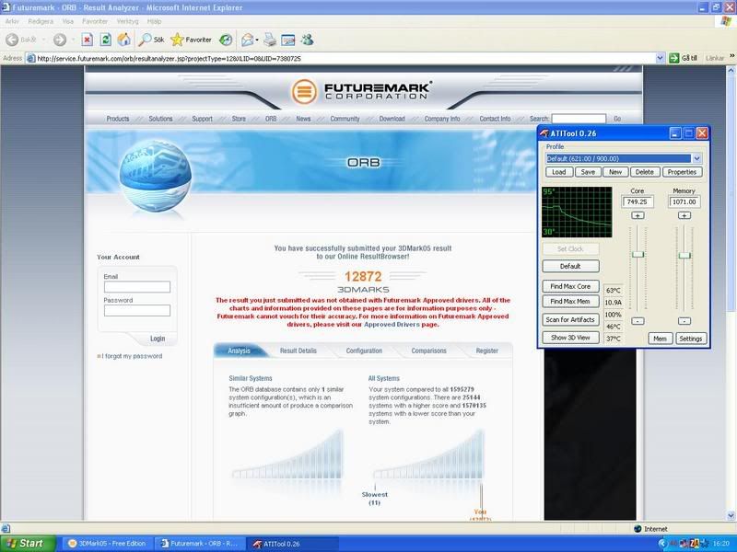Click Scan for Artifacts button

click(x=570, y=319)
